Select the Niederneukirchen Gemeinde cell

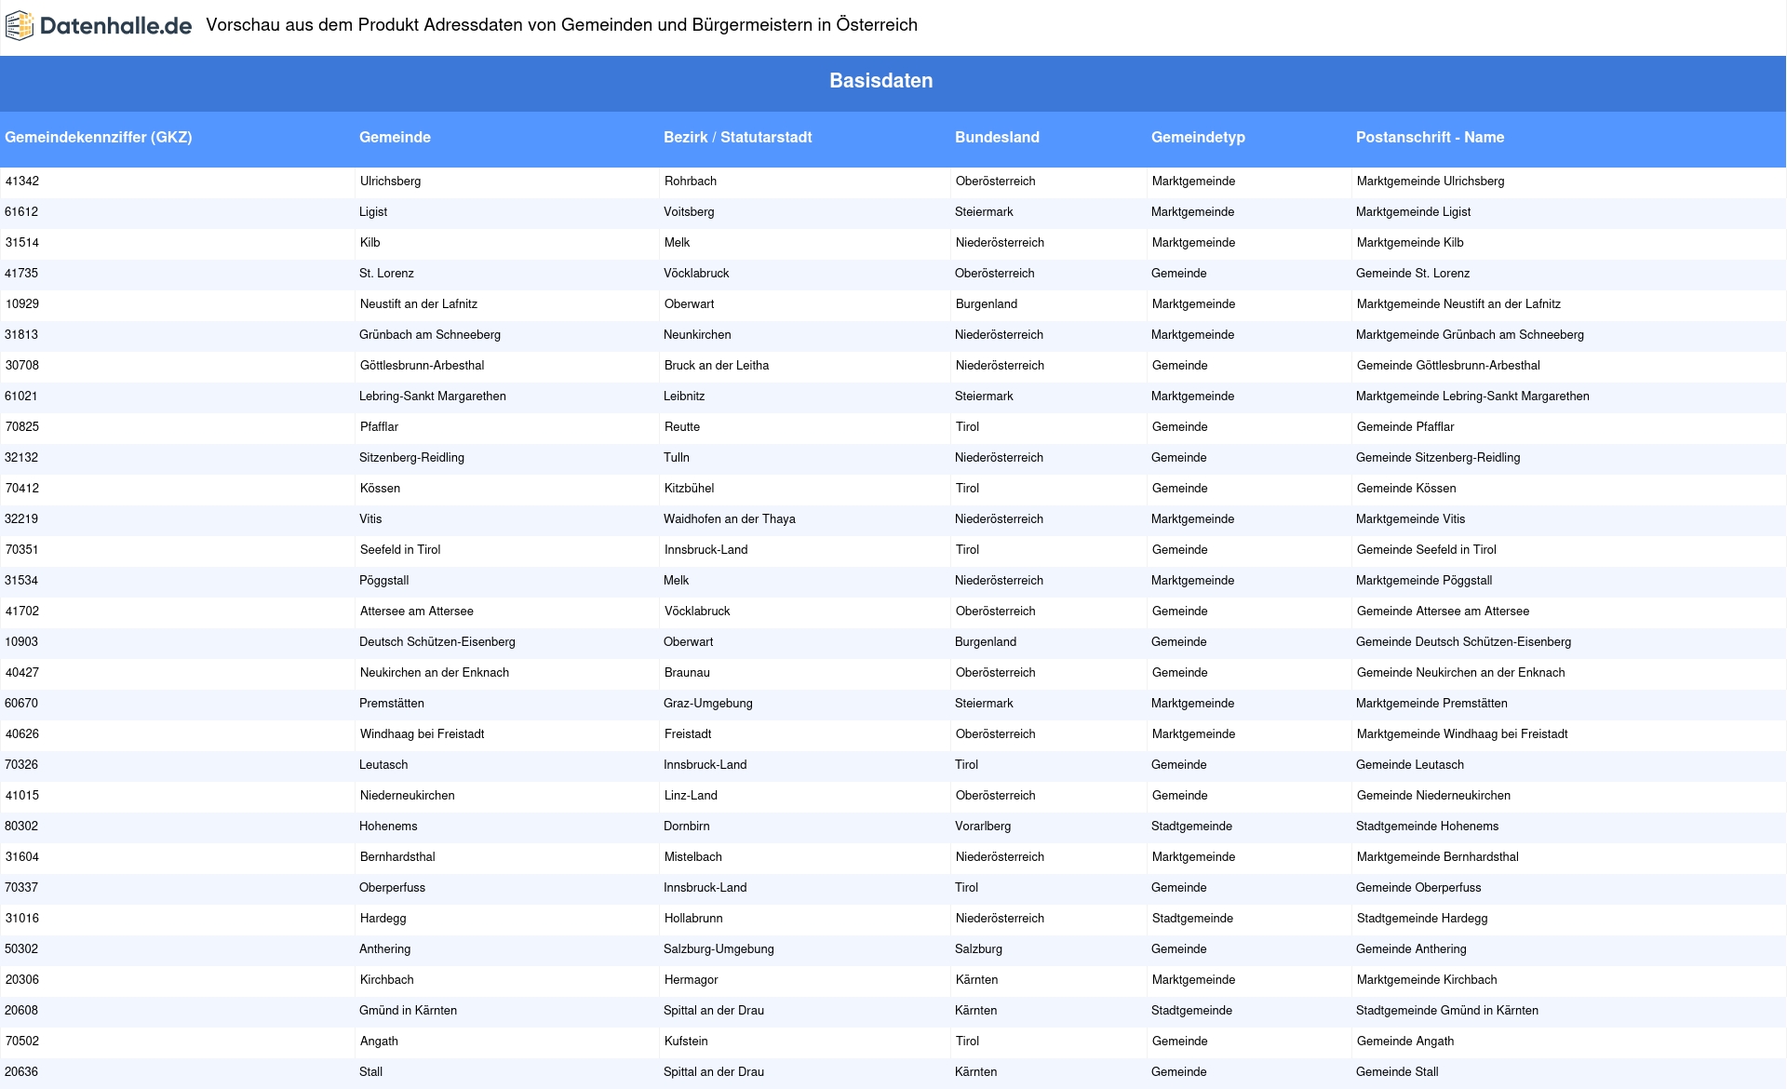507,796
